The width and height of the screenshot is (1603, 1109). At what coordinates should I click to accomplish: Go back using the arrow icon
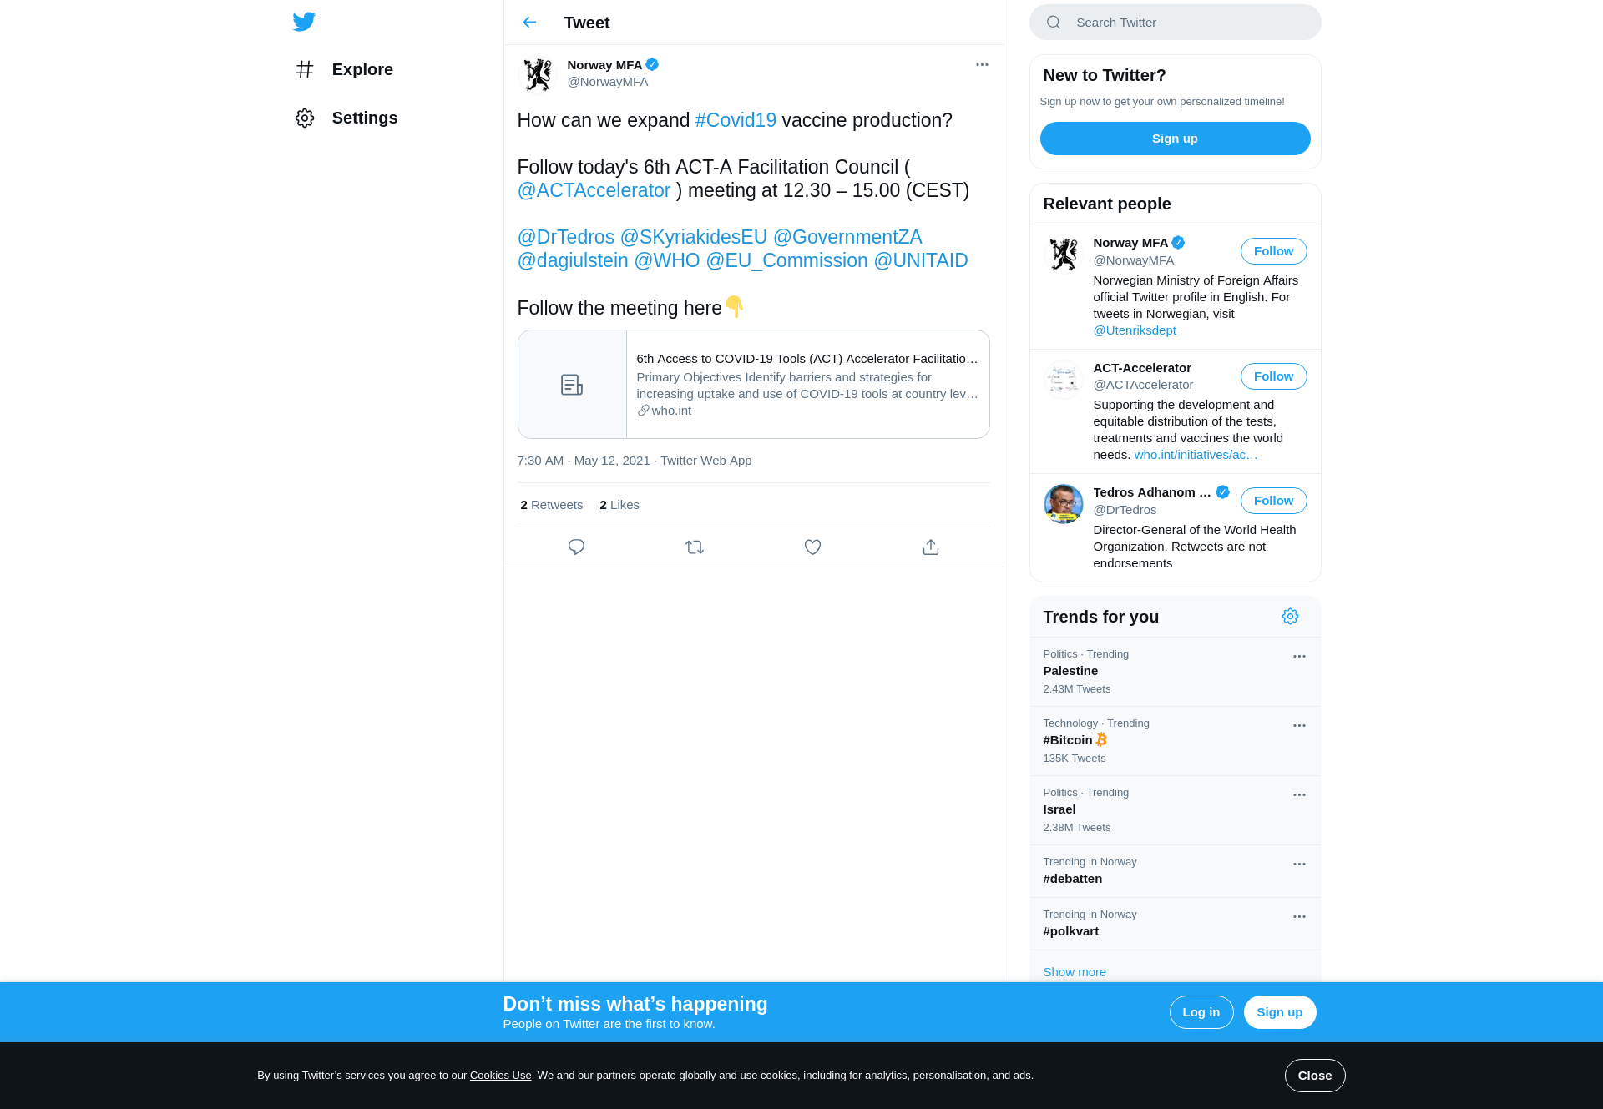pyautogui.click(x=529, y=23)
